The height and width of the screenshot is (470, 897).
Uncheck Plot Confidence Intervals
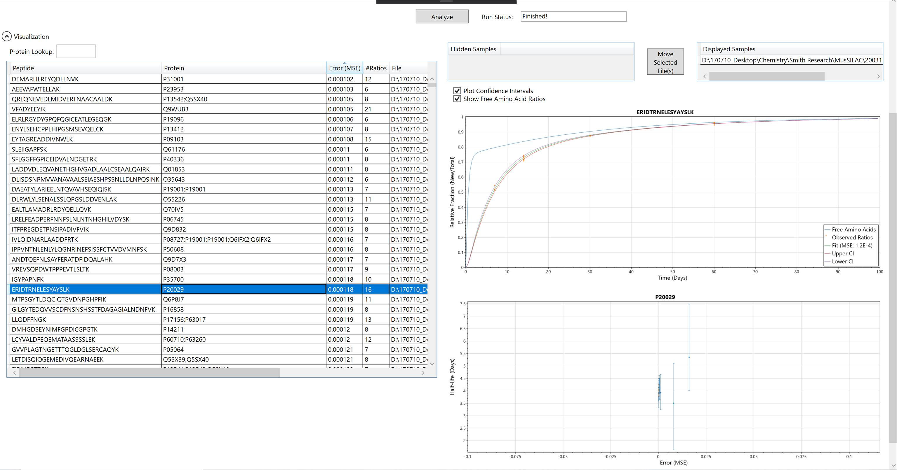coord(457,90)
